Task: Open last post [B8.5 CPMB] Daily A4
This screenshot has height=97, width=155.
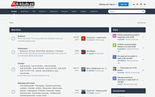Action: (x=97, y=68)
